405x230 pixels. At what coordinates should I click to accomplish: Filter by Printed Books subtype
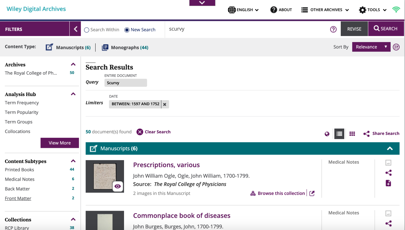pos(20,170)
